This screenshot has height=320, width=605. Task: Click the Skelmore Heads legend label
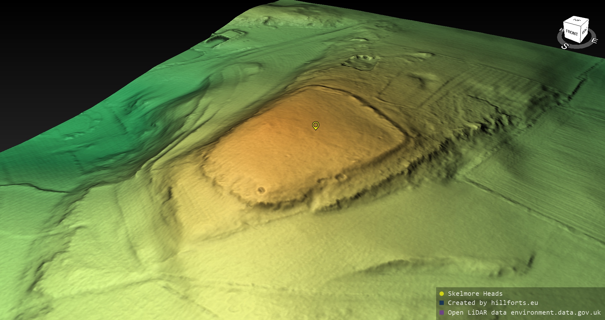pyautogui.click(x=475, y=294)
